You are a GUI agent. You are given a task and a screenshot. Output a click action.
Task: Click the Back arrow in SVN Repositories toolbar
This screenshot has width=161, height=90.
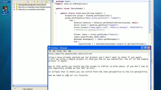click(x=31, y=2)
